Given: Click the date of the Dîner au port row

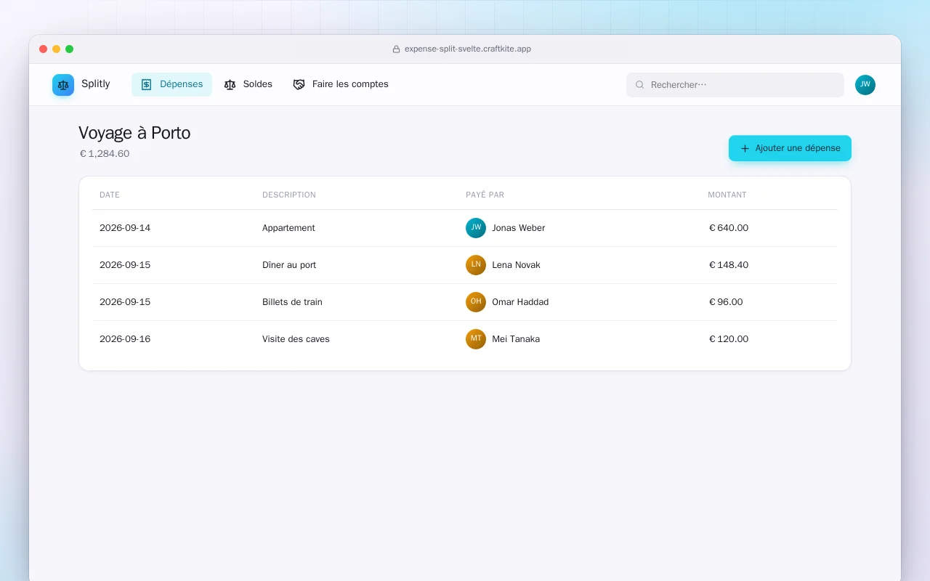Looking at the screenshot, I should (x=125, y=265).
